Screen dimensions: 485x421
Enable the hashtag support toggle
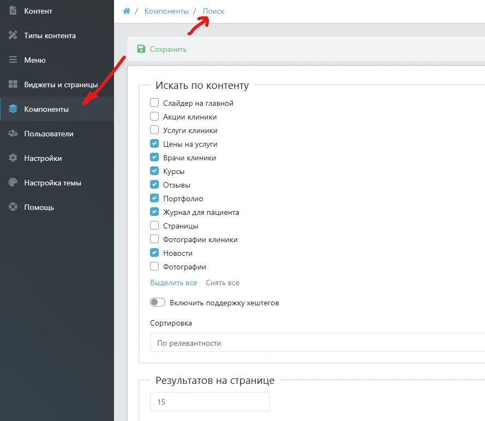(158, 303)
